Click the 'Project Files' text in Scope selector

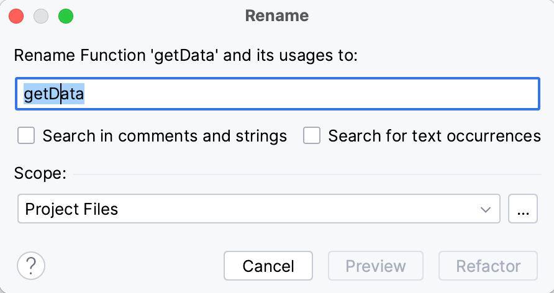pos(71,209)
